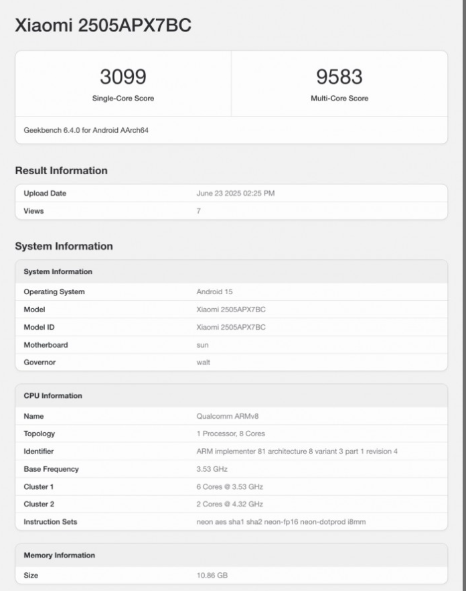The width and height of the screenshot is (466, 591).
Task: Click the System Information section heading
Action: tap(64, 247)
